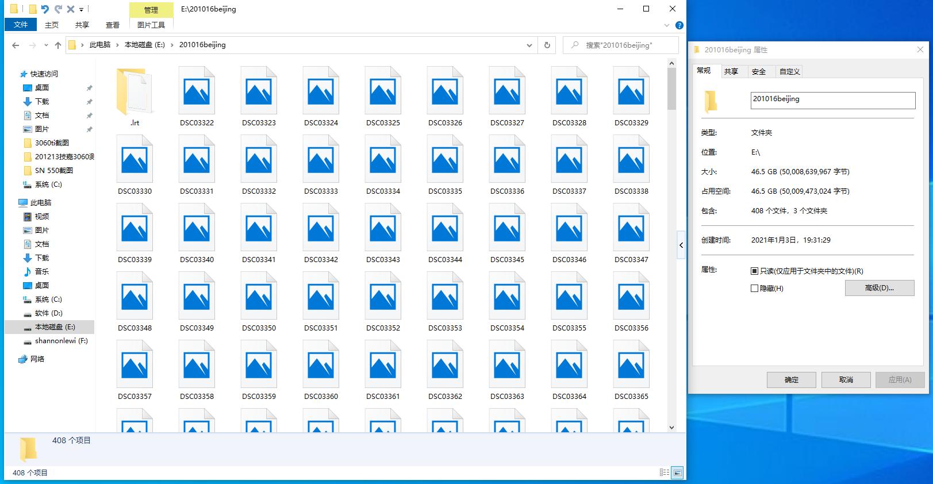Screen dimensions: 933x484
Task: Toggle the read-only attribute checkbox
Action: click(754, 271)
